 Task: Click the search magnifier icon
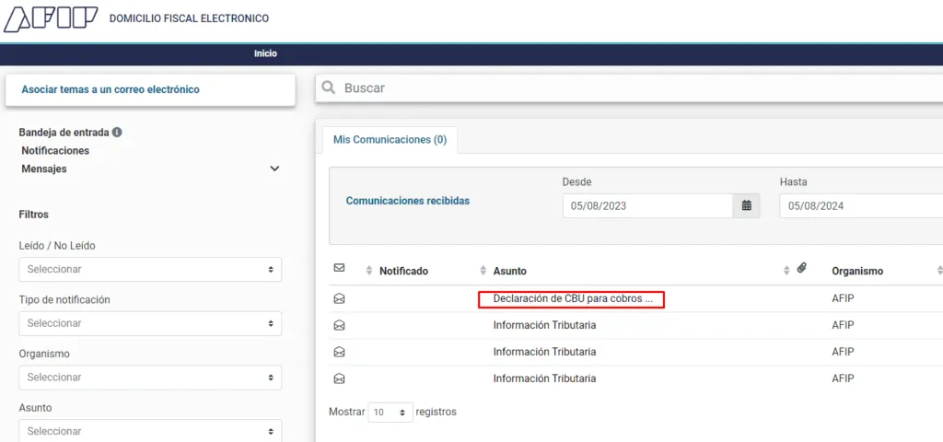pyautogui.click(x=328, y=87)
